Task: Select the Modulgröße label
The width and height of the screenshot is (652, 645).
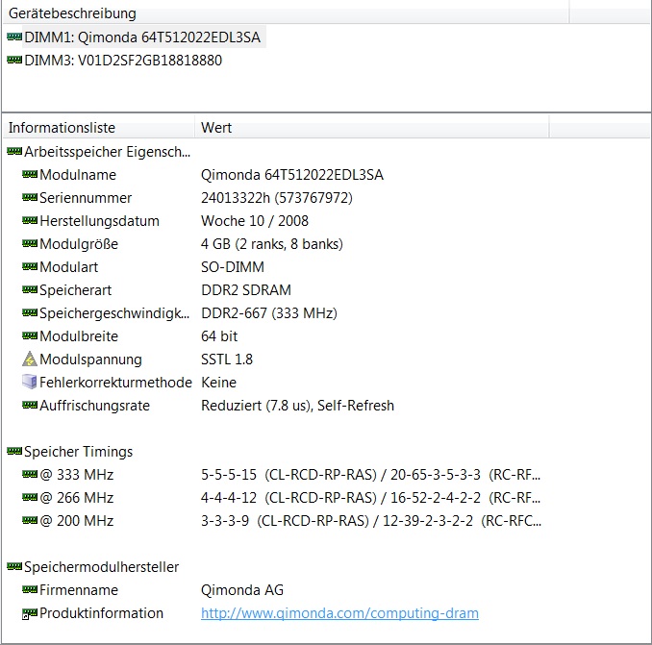Action: click(79, 243)
